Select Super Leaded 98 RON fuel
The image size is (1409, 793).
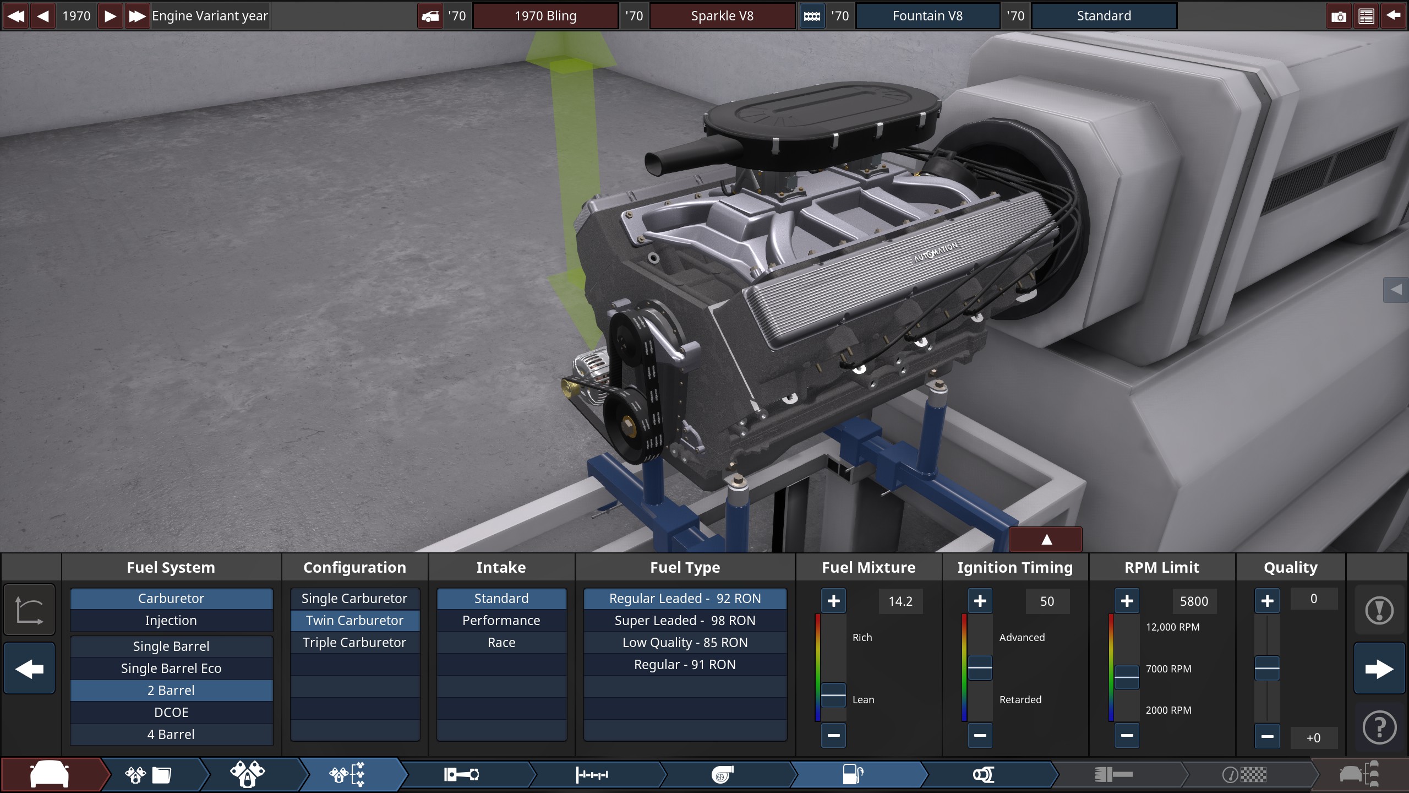(685, 621)
